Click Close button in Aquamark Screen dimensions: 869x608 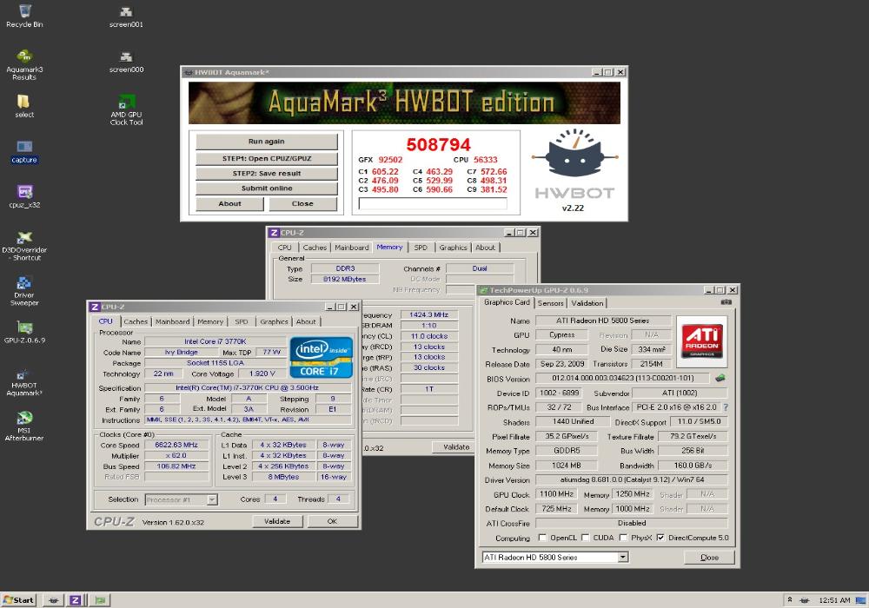point(303,204)
